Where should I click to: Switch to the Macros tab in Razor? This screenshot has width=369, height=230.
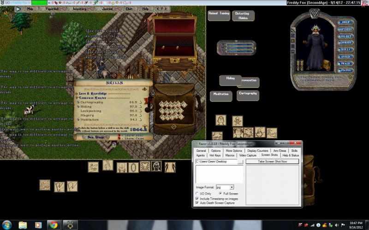coord(230,155)
